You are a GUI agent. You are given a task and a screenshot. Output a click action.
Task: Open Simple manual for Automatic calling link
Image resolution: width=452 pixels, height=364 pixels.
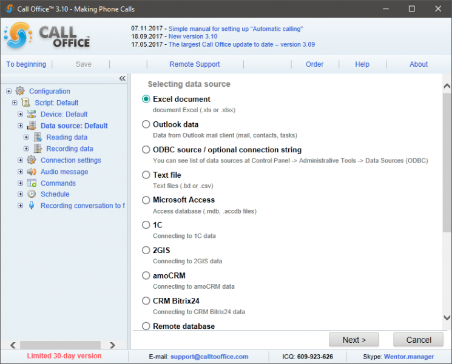235,29
